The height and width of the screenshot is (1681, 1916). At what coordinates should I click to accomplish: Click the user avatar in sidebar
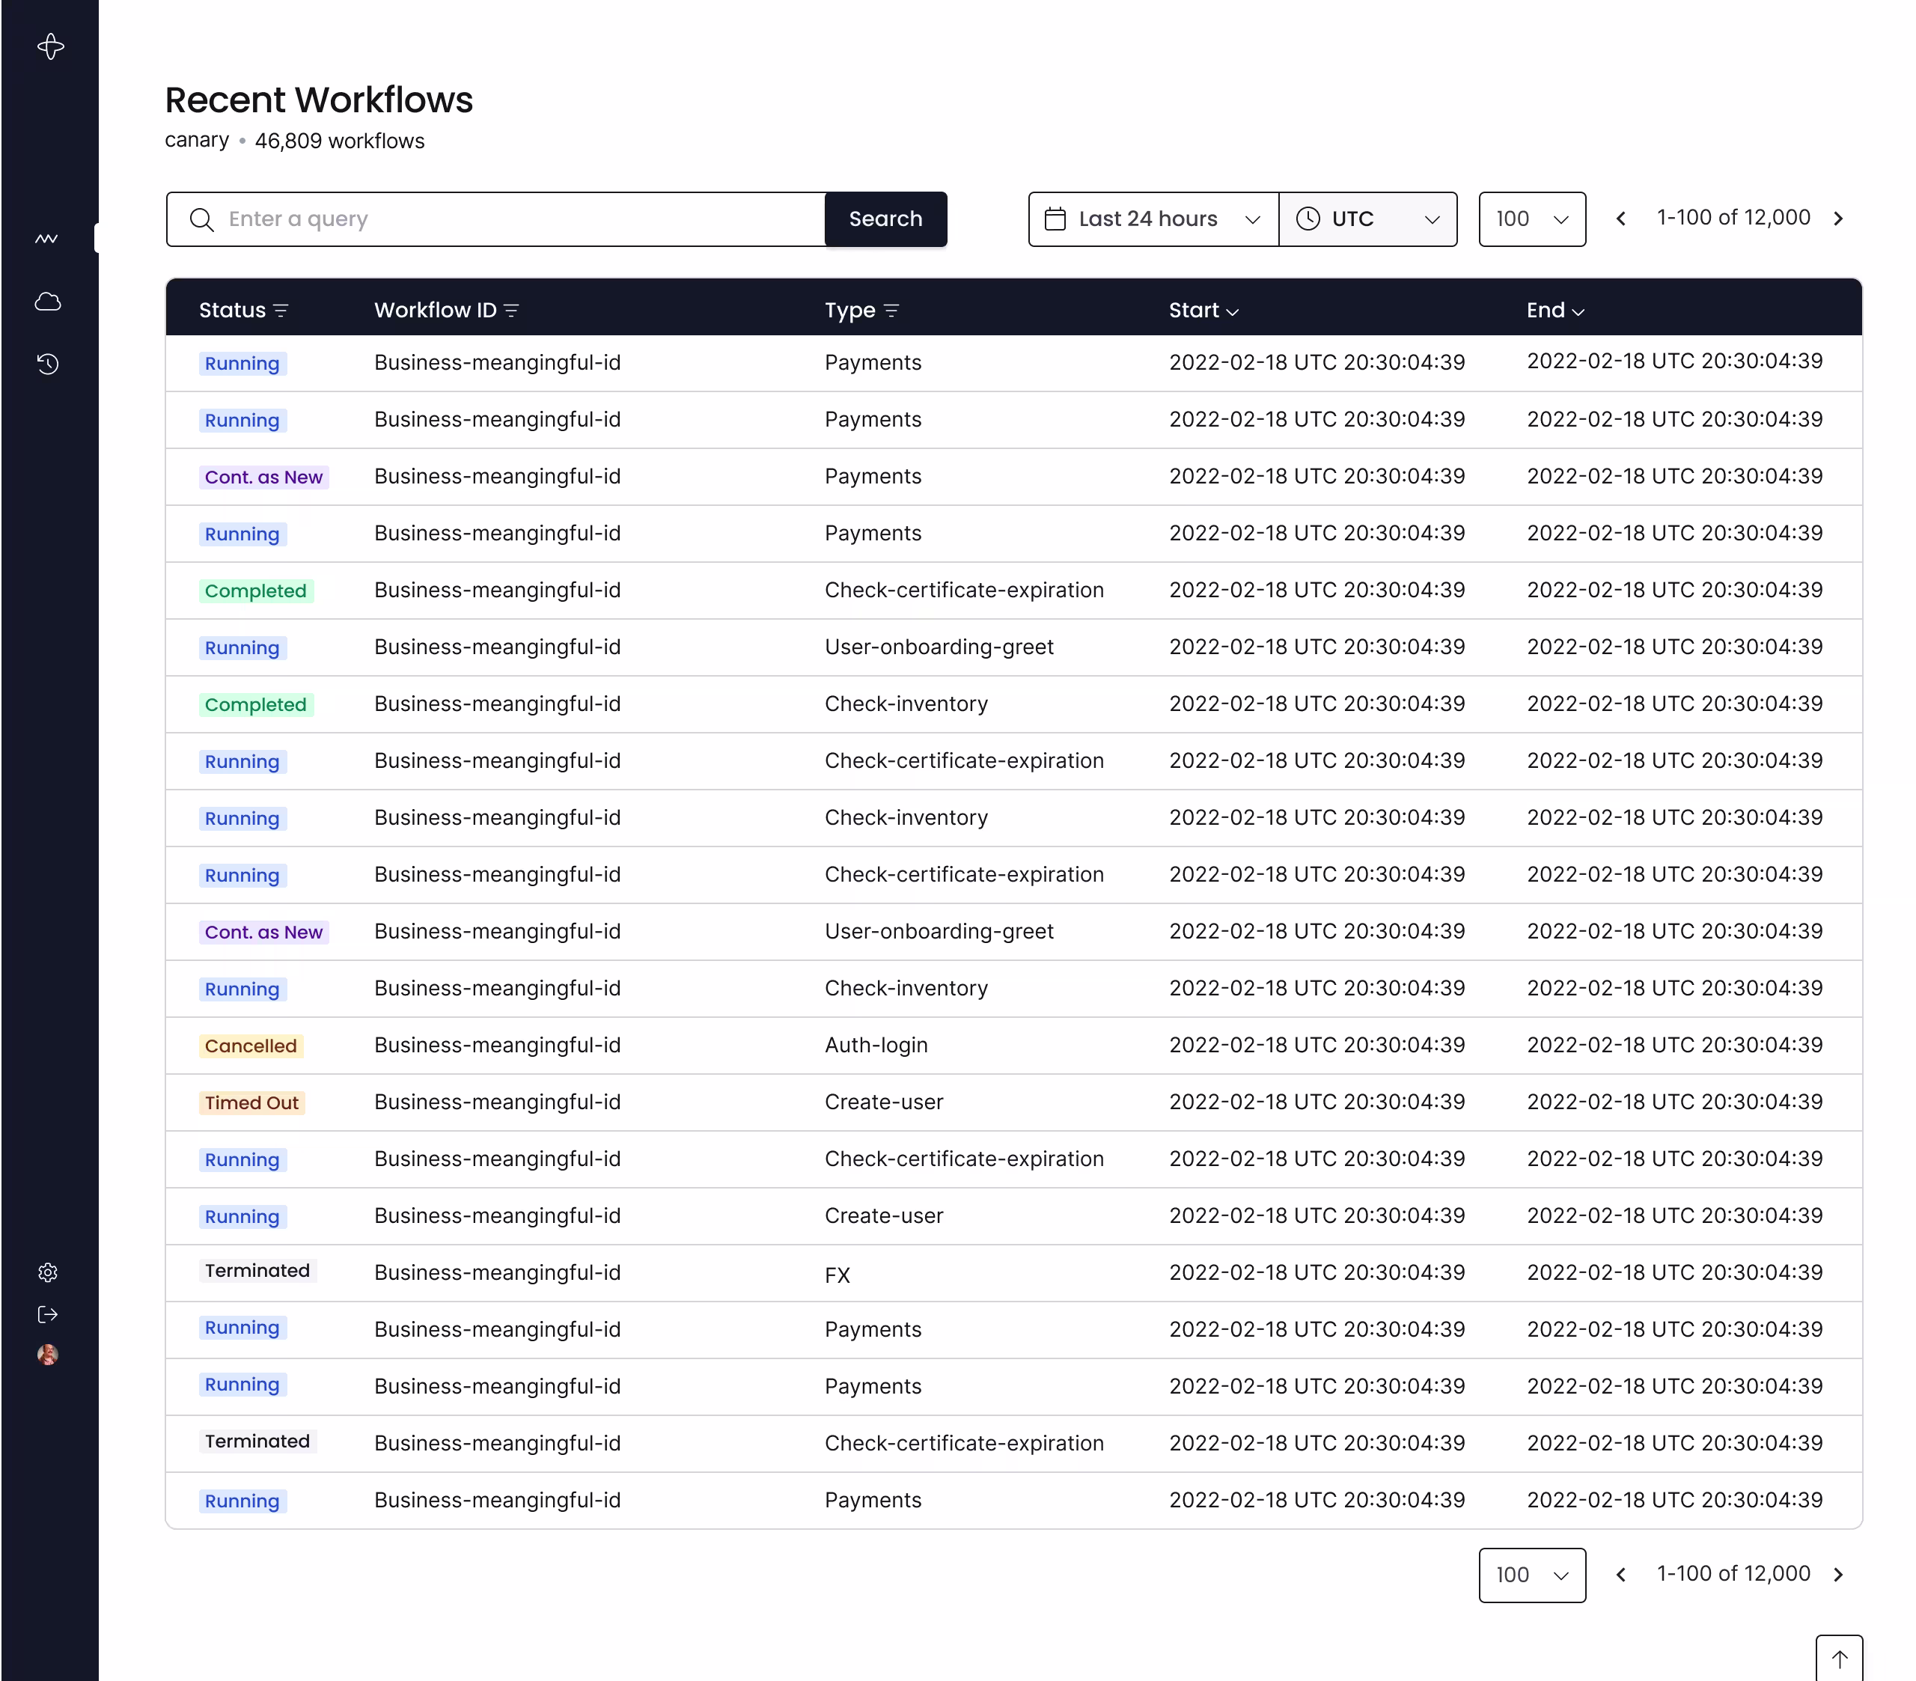tap(48, 1355)
